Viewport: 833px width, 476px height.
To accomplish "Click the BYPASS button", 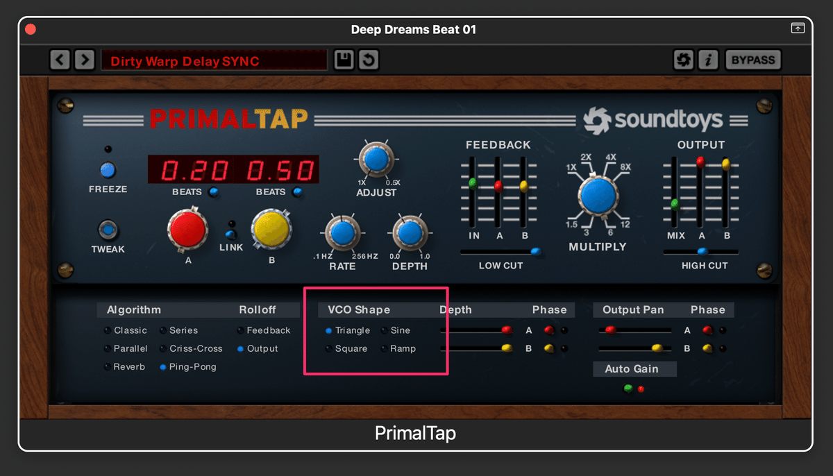I will [x=753, y=60].
